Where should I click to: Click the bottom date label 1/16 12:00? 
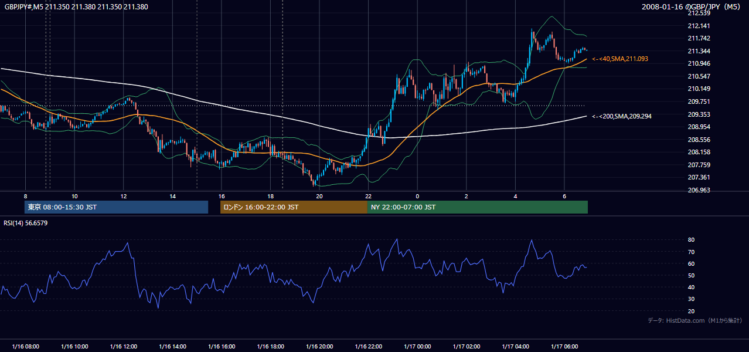(123, 347)
